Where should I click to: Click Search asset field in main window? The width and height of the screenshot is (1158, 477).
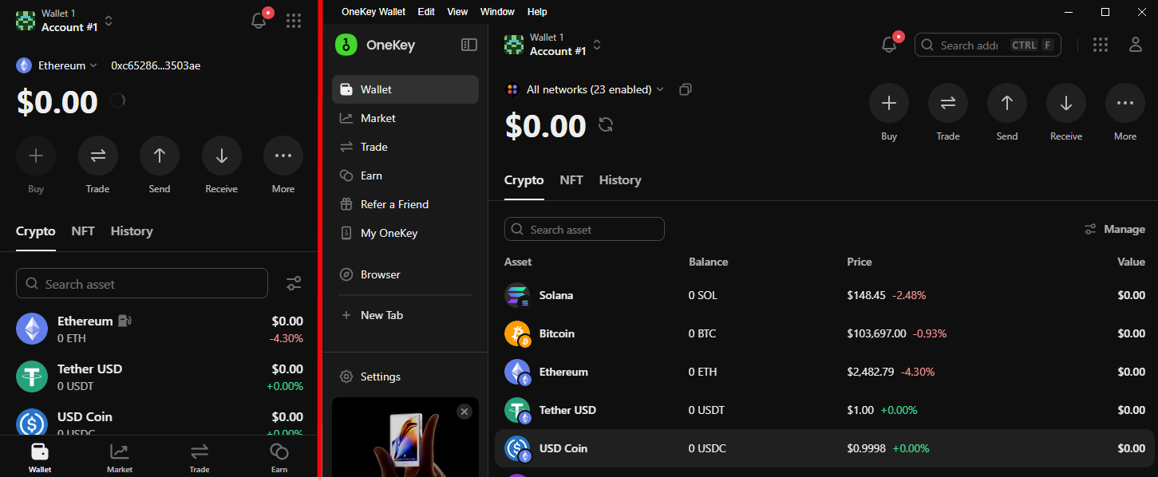coord(584,229)
